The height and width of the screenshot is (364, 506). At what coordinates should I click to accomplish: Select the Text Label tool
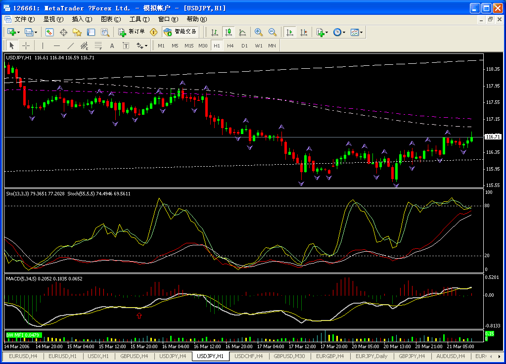126,45
